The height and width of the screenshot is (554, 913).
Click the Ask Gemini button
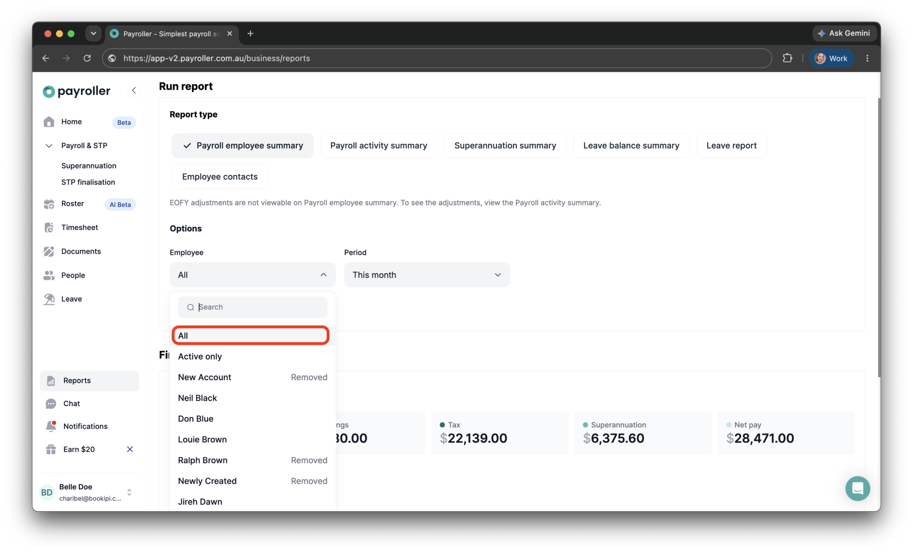[844, 33]
